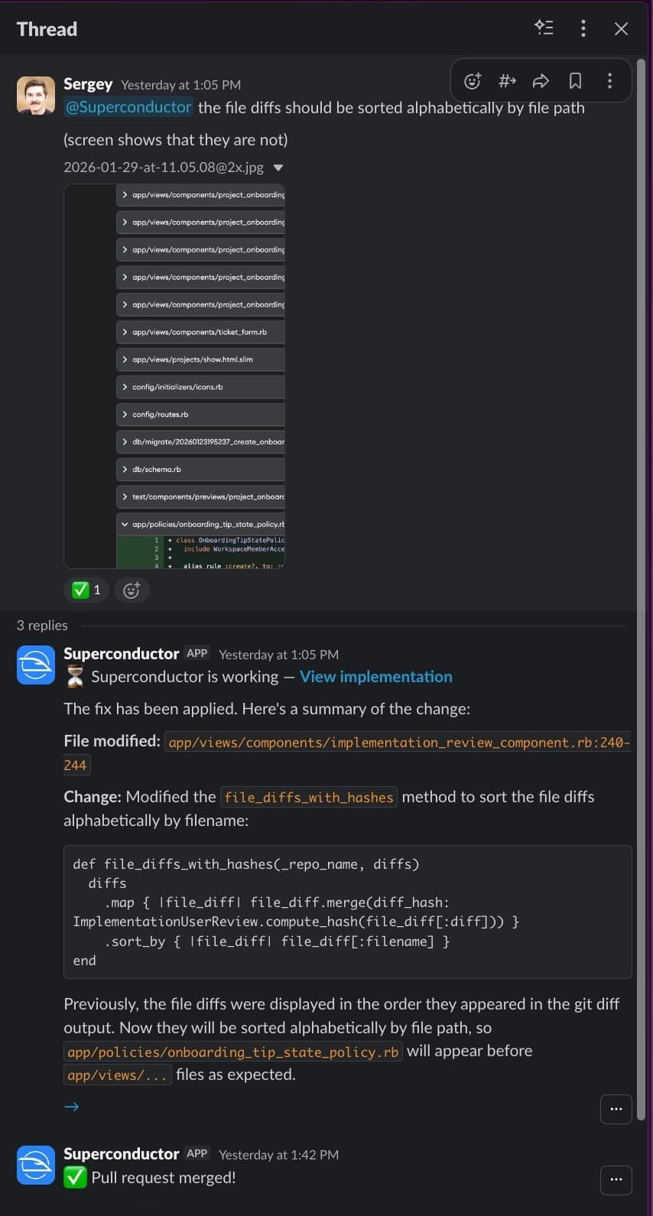Forward Sergey's message with share arrow
This screenshot has height=1216, width=653.
(541, 81)
